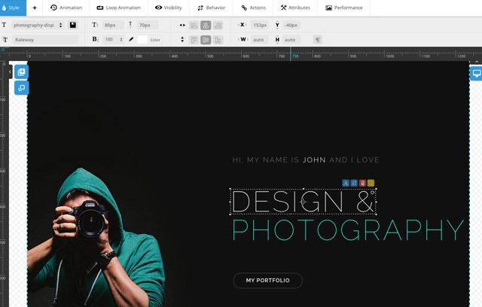
Task: Click the save style floppy disk icon
Action: [72, 25]
